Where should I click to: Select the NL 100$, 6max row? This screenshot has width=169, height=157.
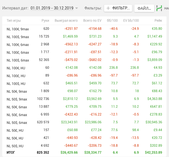[84, 60]
